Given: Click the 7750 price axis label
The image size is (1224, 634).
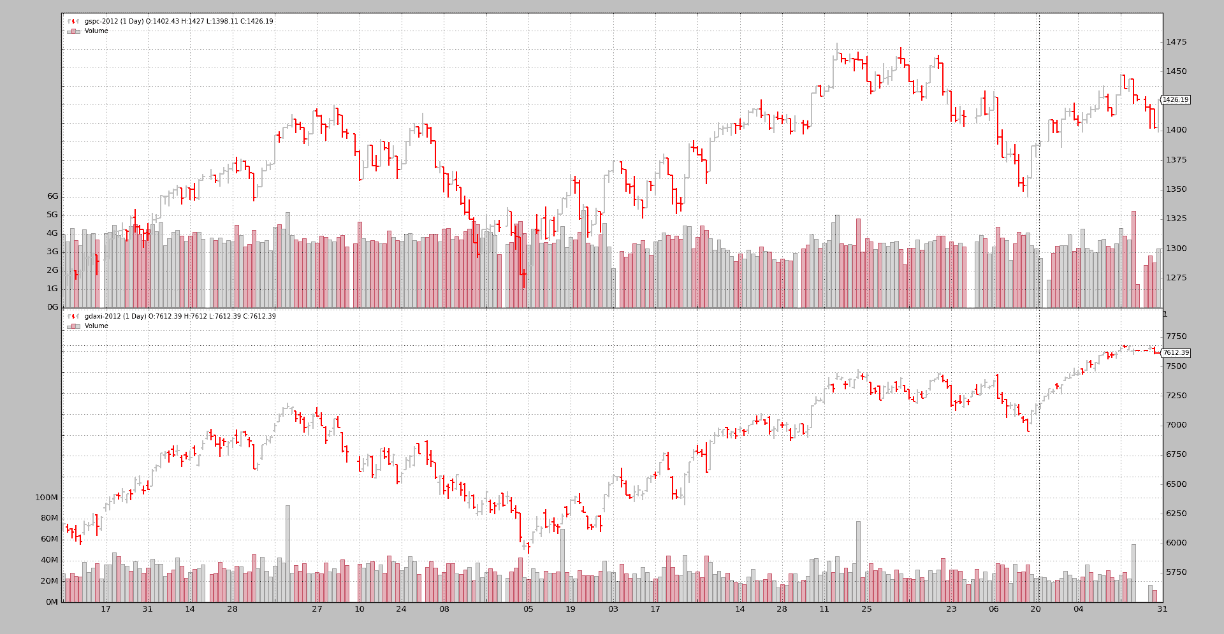Looking at the screenshot, I should [1176, 336].
